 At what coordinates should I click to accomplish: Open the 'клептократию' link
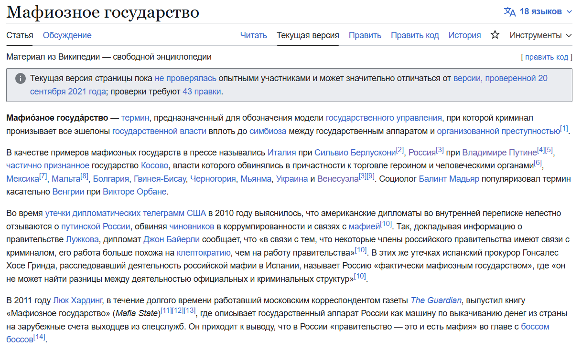204,252
